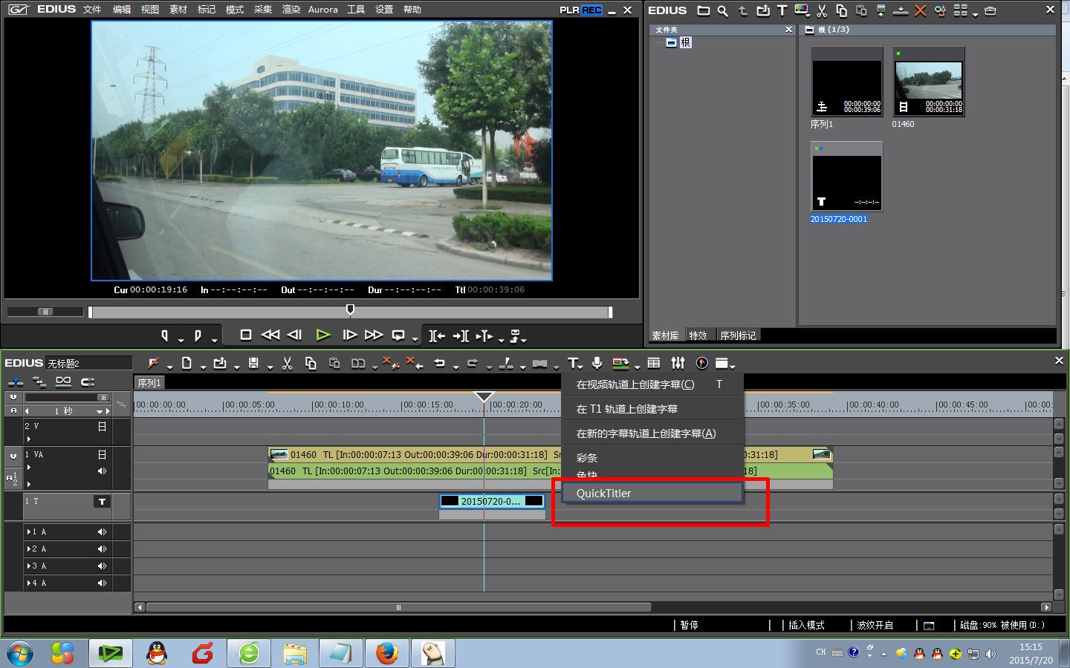Toggle mute on the 1 VA track
This screenshot has width=1070, height=668.
pos(102,471)
